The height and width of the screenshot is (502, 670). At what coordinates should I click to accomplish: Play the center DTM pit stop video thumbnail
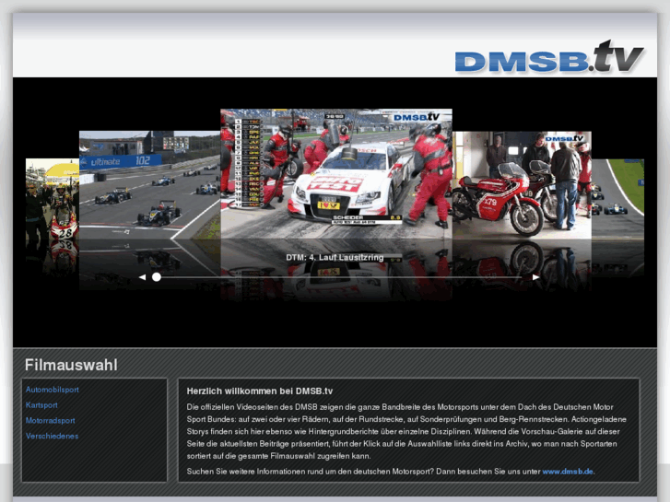pos(336,173)
